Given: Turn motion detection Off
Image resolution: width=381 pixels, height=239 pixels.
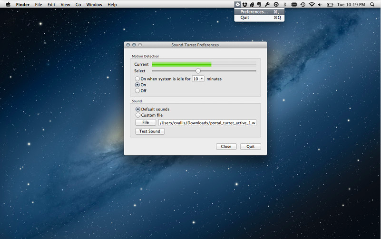Looking at the screenshot, I should 137,90.
